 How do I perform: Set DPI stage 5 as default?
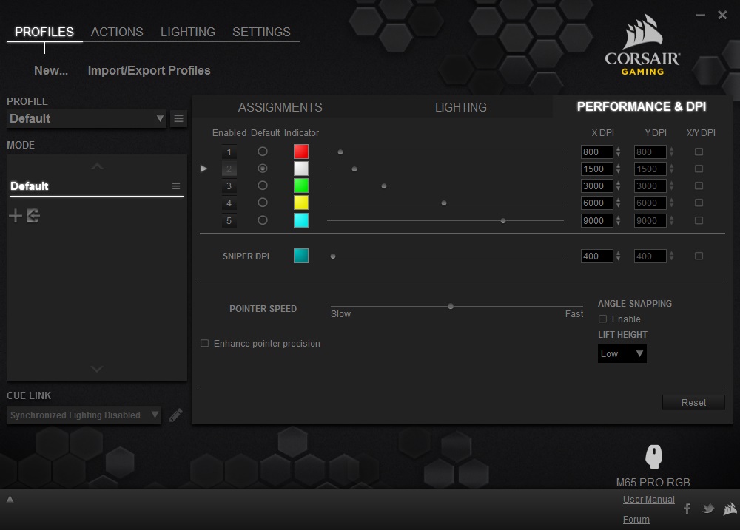pos(263,220)
